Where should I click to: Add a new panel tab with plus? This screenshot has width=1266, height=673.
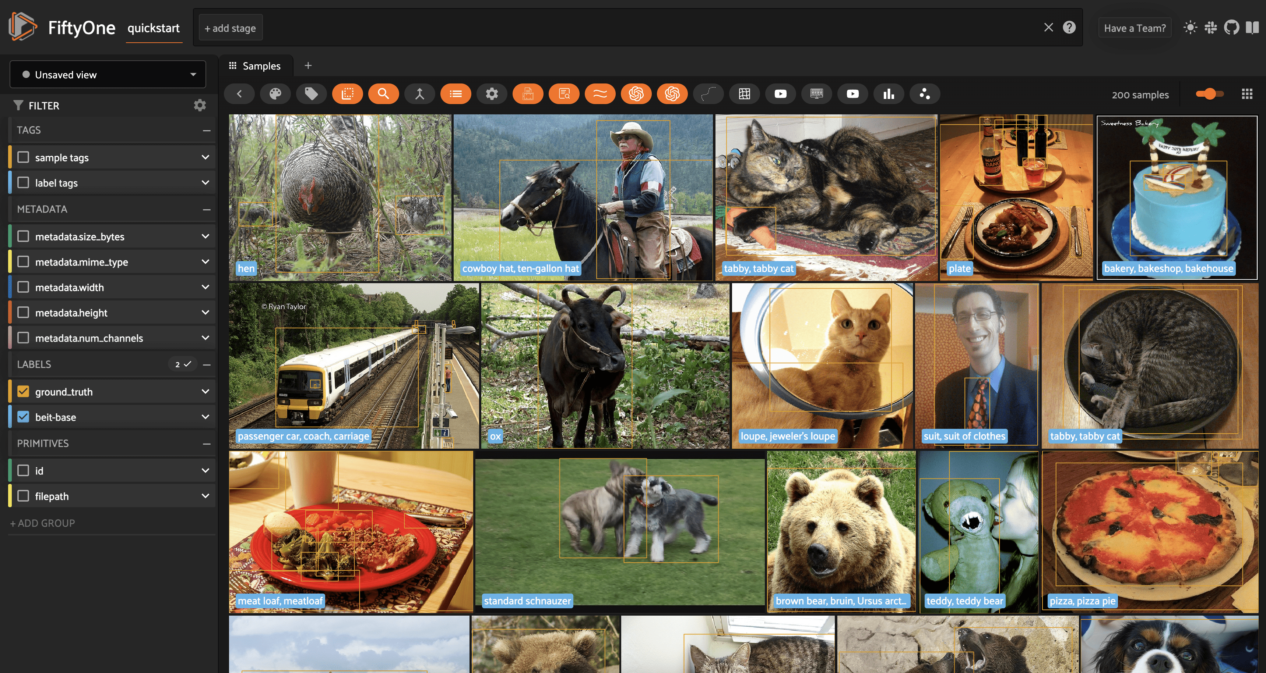308,66
